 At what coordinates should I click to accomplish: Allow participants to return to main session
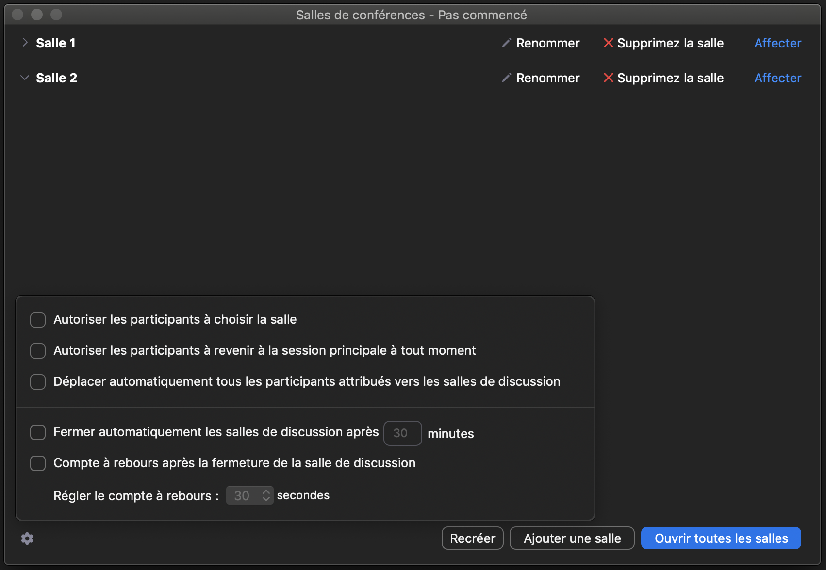[38, 351]
